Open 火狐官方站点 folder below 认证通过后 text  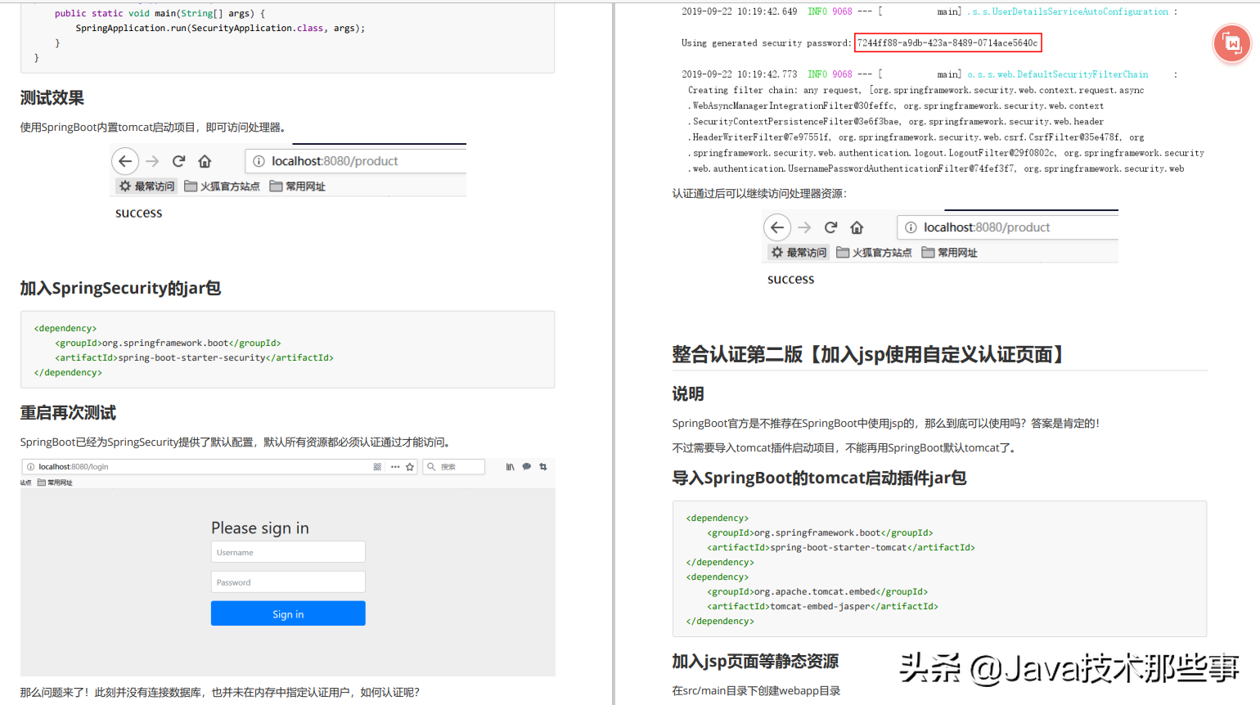point(874,253)
